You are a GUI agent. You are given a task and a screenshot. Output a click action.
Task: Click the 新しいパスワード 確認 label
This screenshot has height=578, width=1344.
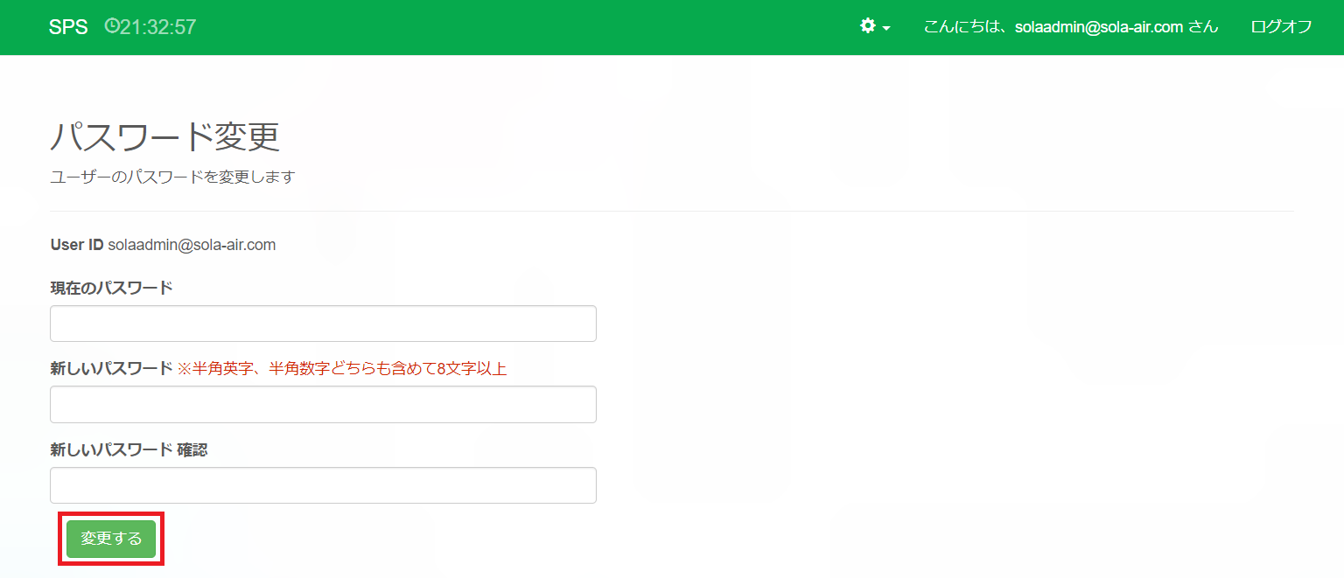[x=129, y=449]
